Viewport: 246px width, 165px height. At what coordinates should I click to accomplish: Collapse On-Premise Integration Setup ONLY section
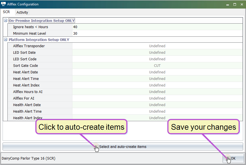pos(5,20)
